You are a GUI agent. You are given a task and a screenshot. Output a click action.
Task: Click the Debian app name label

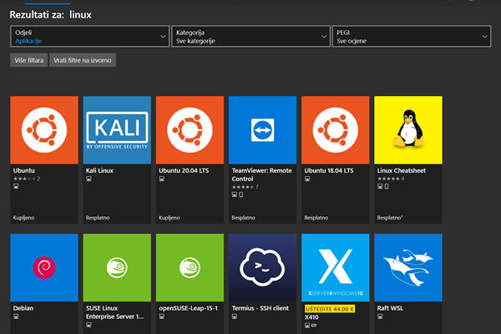click(24, 307)
